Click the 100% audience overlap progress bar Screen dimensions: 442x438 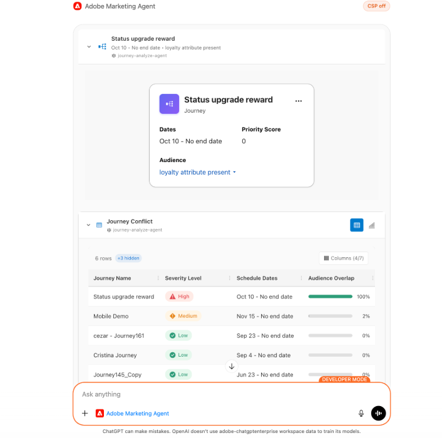[330, 297]
